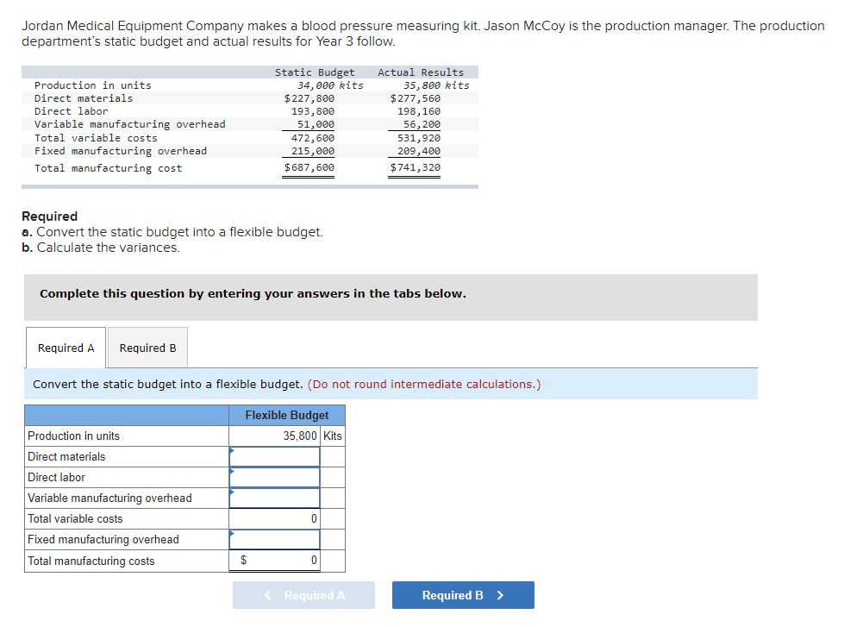This screenshot has width=844, height=627.
Task: Click the 'Required' section heading
Action: point(49,216)
